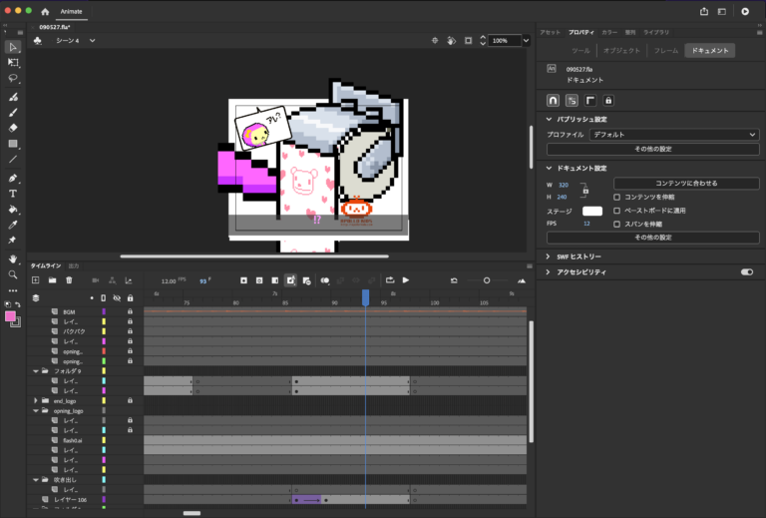Select the Eyedropper tool
The width and height of the screenshot is (766, 518).
[13, 225]
